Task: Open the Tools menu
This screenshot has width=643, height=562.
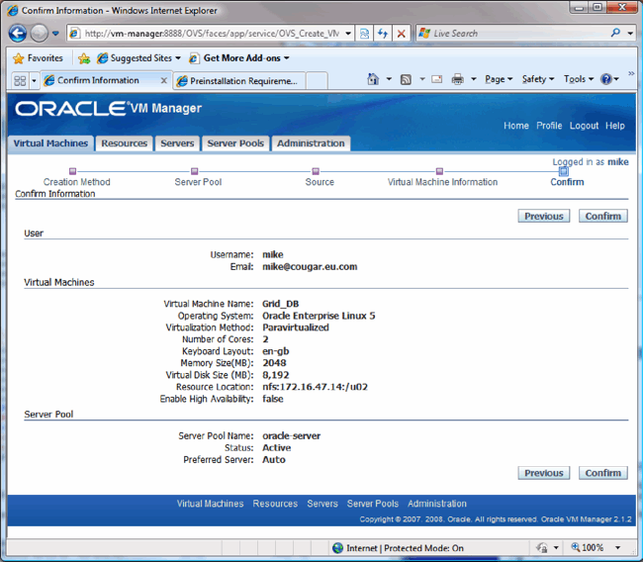Action: (x=579, y=79)
